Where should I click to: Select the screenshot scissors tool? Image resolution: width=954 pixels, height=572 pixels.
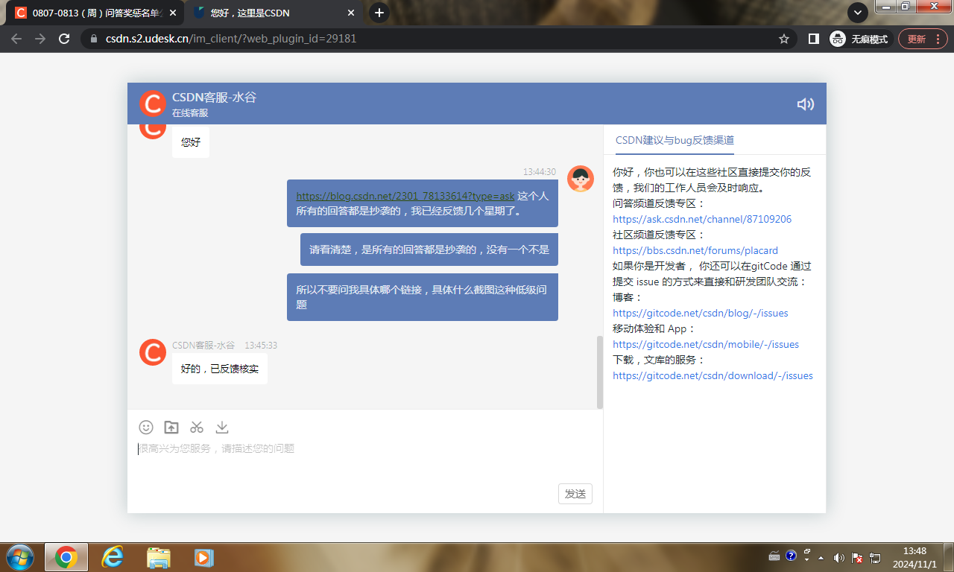click(196, 427)
